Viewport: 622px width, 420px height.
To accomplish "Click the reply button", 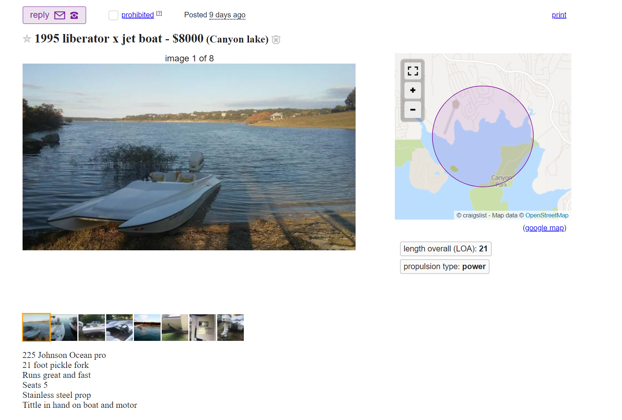I will (54, 15).
